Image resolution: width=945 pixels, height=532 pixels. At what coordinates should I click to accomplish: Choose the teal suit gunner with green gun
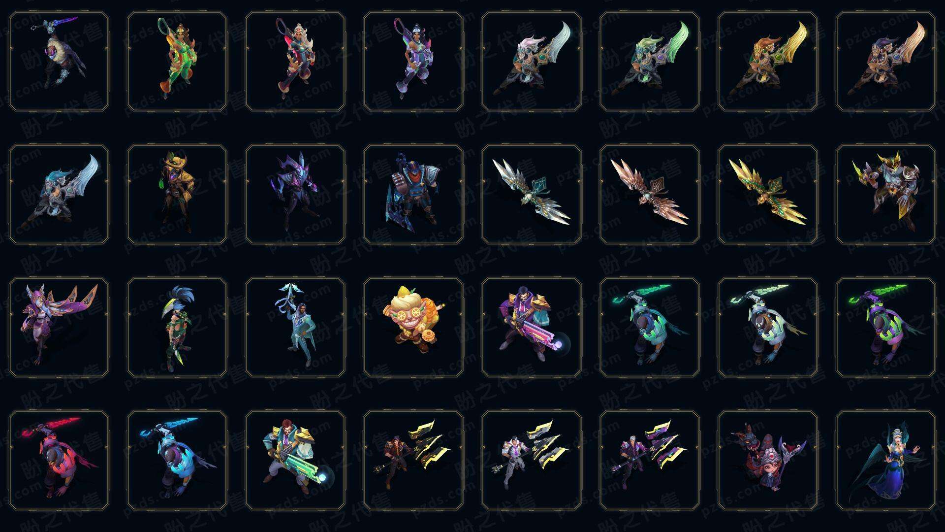(295, 460)
